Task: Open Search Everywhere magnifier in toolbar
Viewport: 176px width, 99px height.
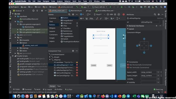Action: click(161, 7)
